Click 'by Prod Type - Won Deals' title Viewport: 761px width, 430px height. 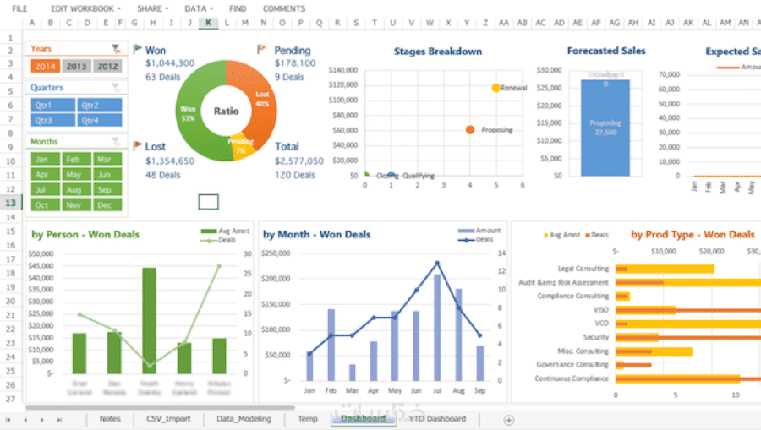tap(693, 235)
